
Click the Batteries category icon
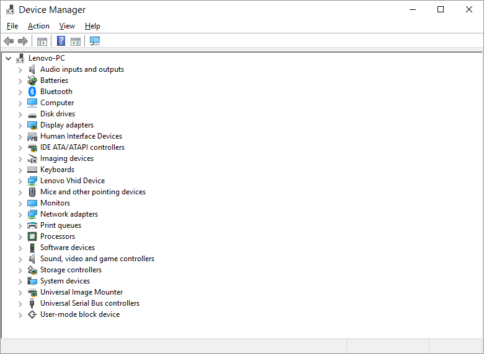point(32,80)
